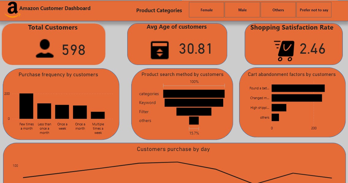This screenshot has width=348, height=183.
Task: Select the 'Keyword' bar in search method funnel
Action: pos(193,103)
